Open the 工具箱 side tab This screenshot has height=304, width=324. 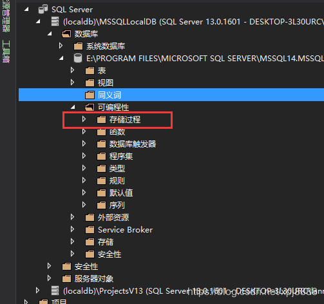tap(6, 52)
